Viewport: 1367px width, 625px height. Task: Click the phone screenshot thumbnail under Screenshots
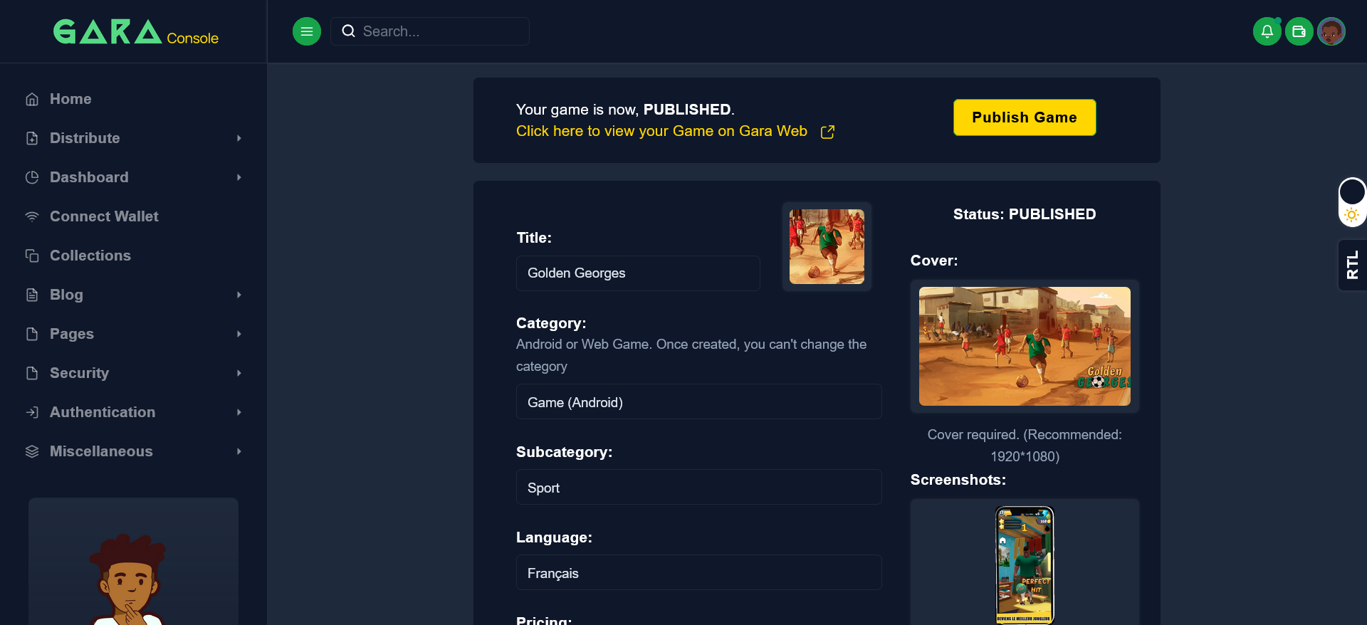tap(1025, 565)
